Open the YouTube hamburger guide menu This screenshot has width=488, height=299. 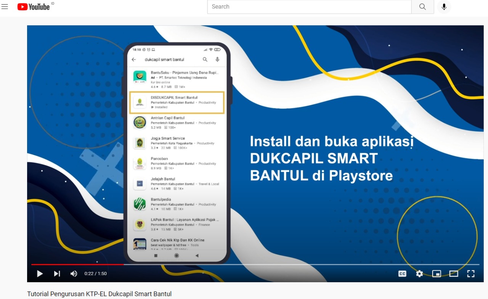tap(5, 6)
